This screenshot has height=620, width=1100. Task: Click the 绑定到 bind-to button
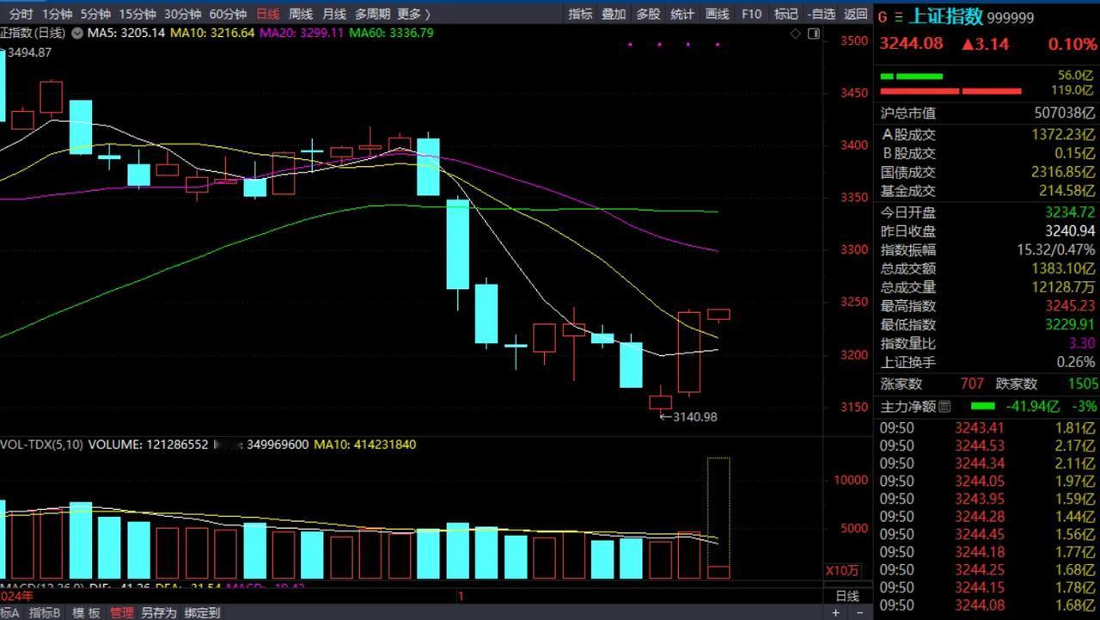pyautogui.click(x=202, y=612)
